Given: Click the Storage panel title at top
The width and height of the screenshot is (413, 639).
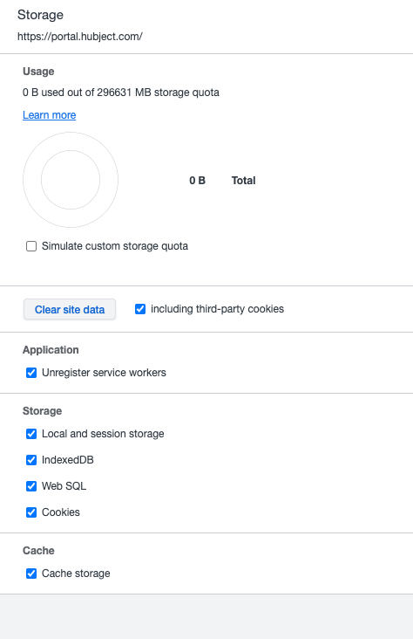Looking at the screenshot, I should pos(40,15).
